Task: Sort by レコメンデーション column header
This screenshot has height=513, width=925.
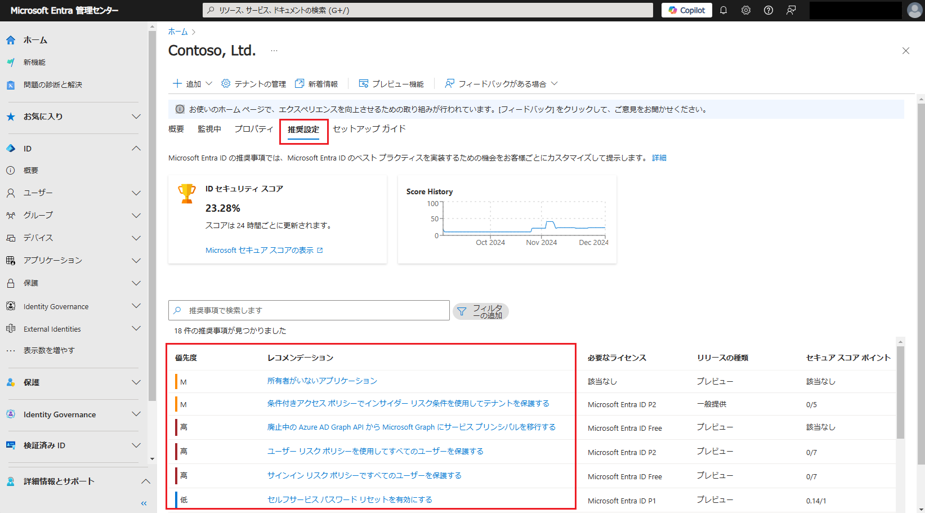Action: click(300, 358)
